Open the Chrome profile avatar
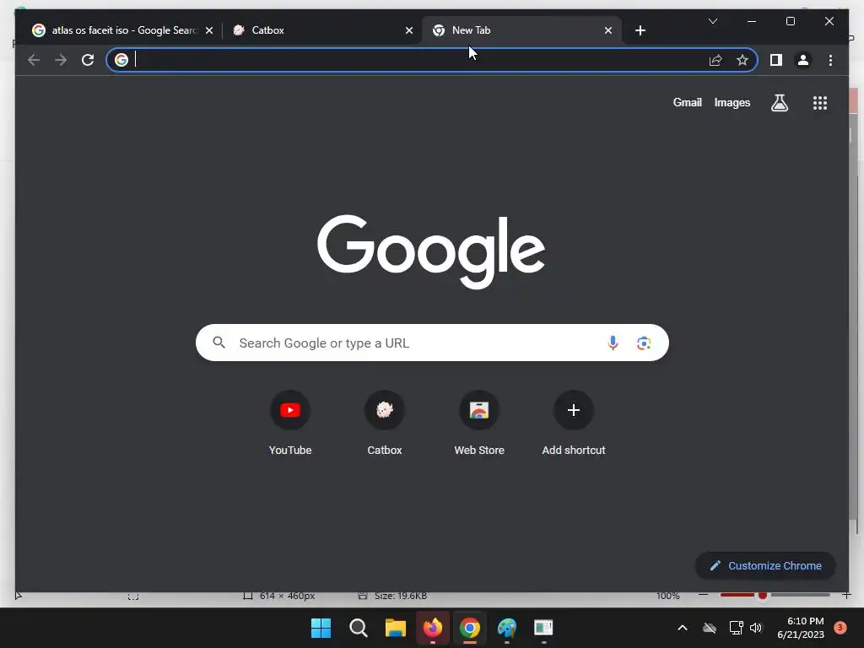The width and height of the screenshot is (864, 648). [803, 60]
